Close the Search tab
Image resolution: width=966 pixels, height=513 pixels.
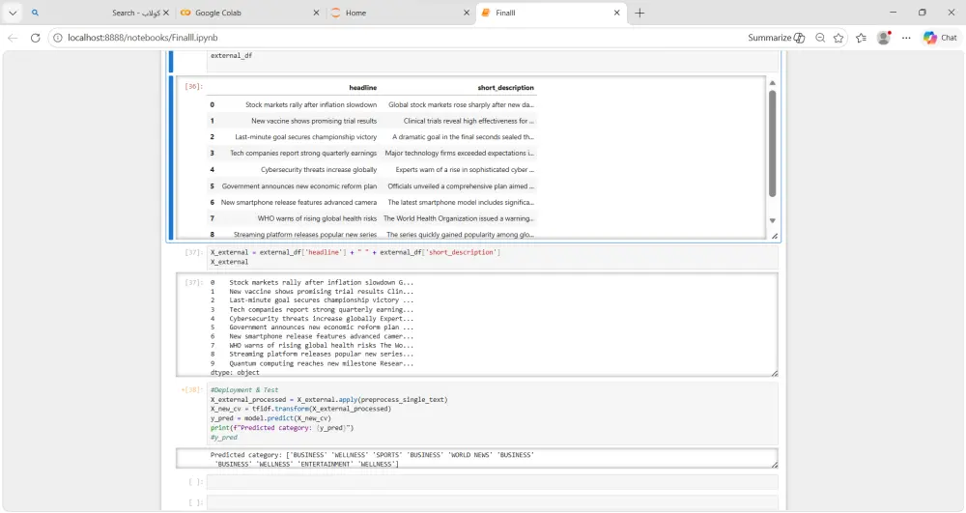[166, 13]
